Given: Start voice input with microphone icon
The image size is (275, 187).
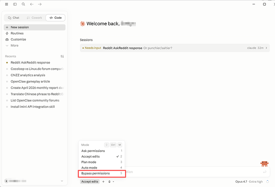Looking at the screenshot, I should click(x=109, y=181).
